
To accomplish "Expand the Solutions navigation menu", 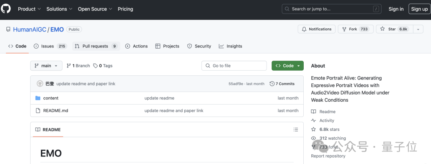I will [x=59, y=9].
